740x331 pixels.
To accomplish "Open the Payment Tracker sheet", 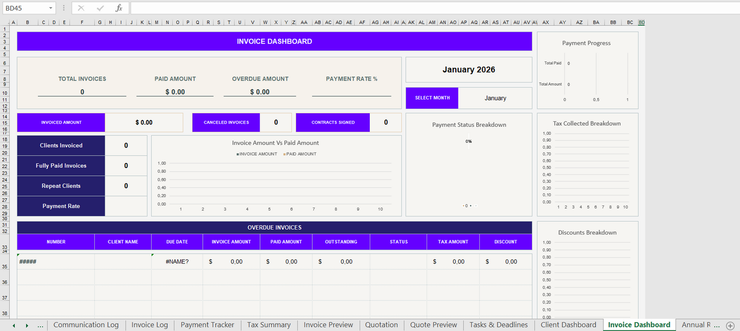I will (207, 325).
